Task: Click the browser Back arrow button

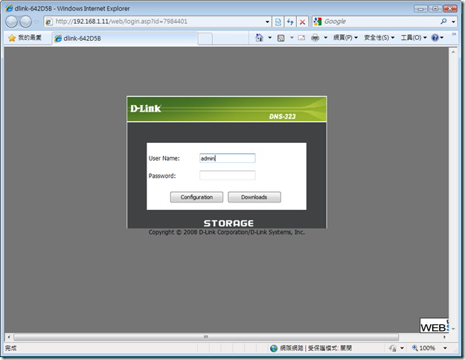Action: (x=12, y=22)
